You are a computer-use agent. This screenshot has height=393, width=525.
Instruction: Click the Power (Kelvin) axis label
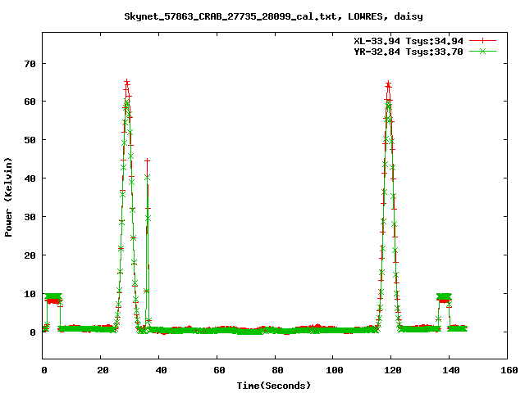8,197
